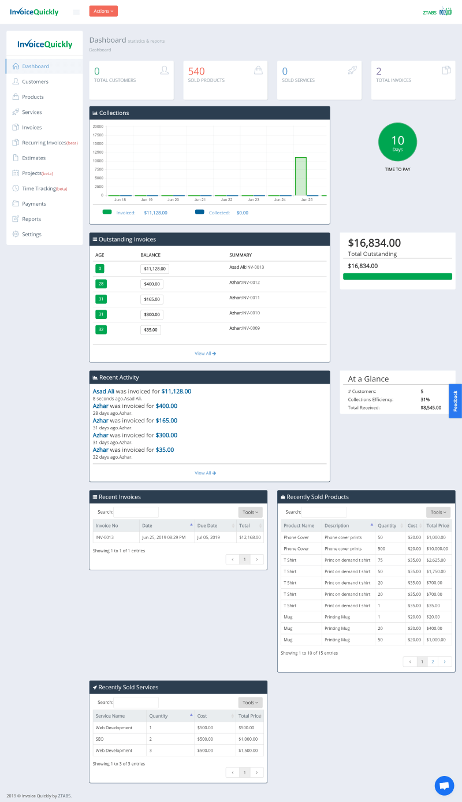Click the Settings gear icon in sidebar

click(16, 234)
